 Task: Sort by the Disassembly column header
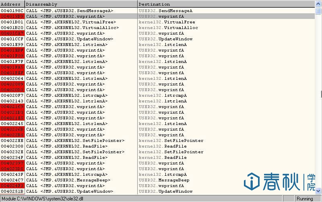coord(80,4)
